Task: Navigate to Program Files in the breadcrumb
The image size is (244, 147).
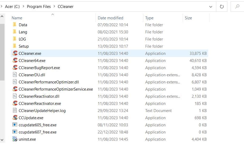Action: click(39, 7)
